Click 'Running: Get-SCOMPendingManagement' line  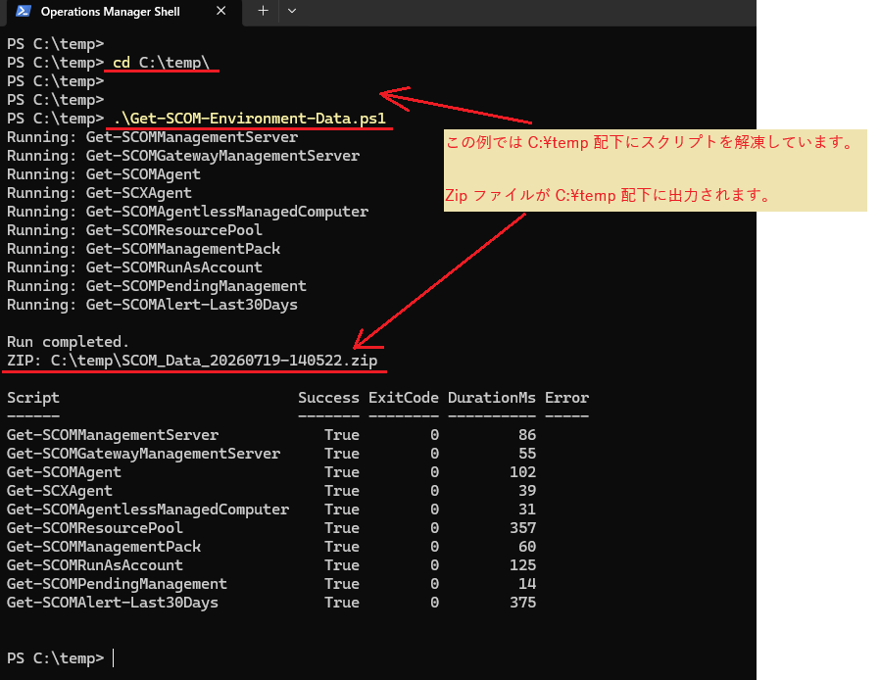coord(157,285)
